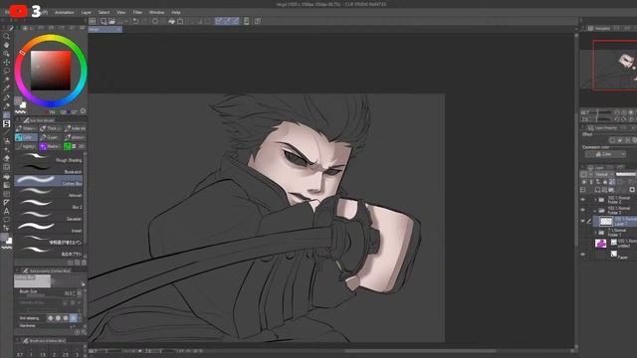Select the Lasso selection tool
Screen dimensions: 637x358
click(7, 71)
